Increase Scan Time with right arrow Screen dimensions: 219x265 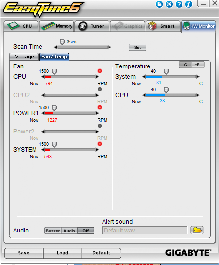click(109, 47)
